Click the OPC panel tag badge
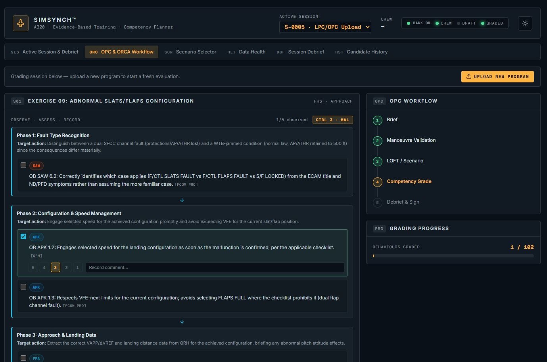The height and width of the screenshot is (362, 547). 379,101
